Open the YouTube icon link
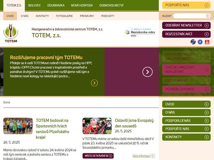214x160 pixels. point(207,42)
